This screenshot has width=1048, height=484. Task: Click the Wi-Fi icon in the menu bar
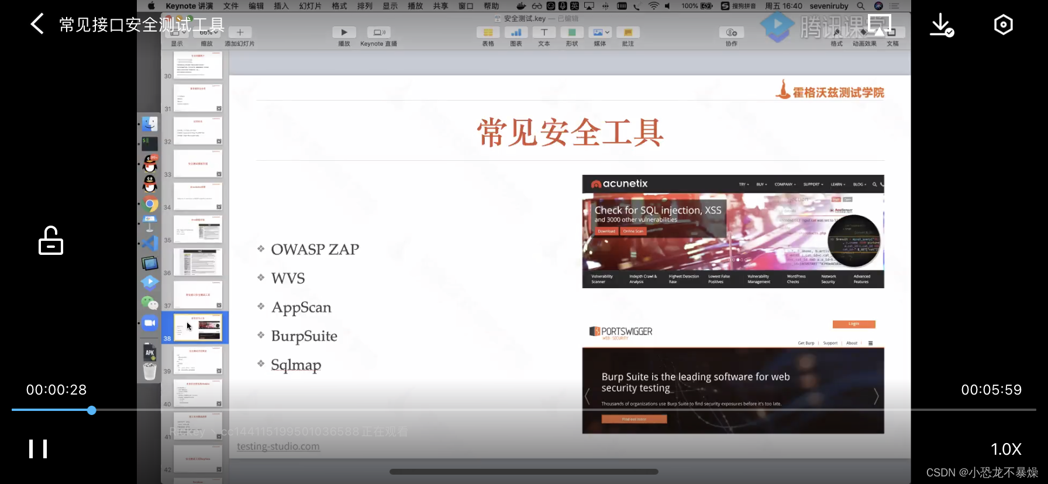click(654, 6)
